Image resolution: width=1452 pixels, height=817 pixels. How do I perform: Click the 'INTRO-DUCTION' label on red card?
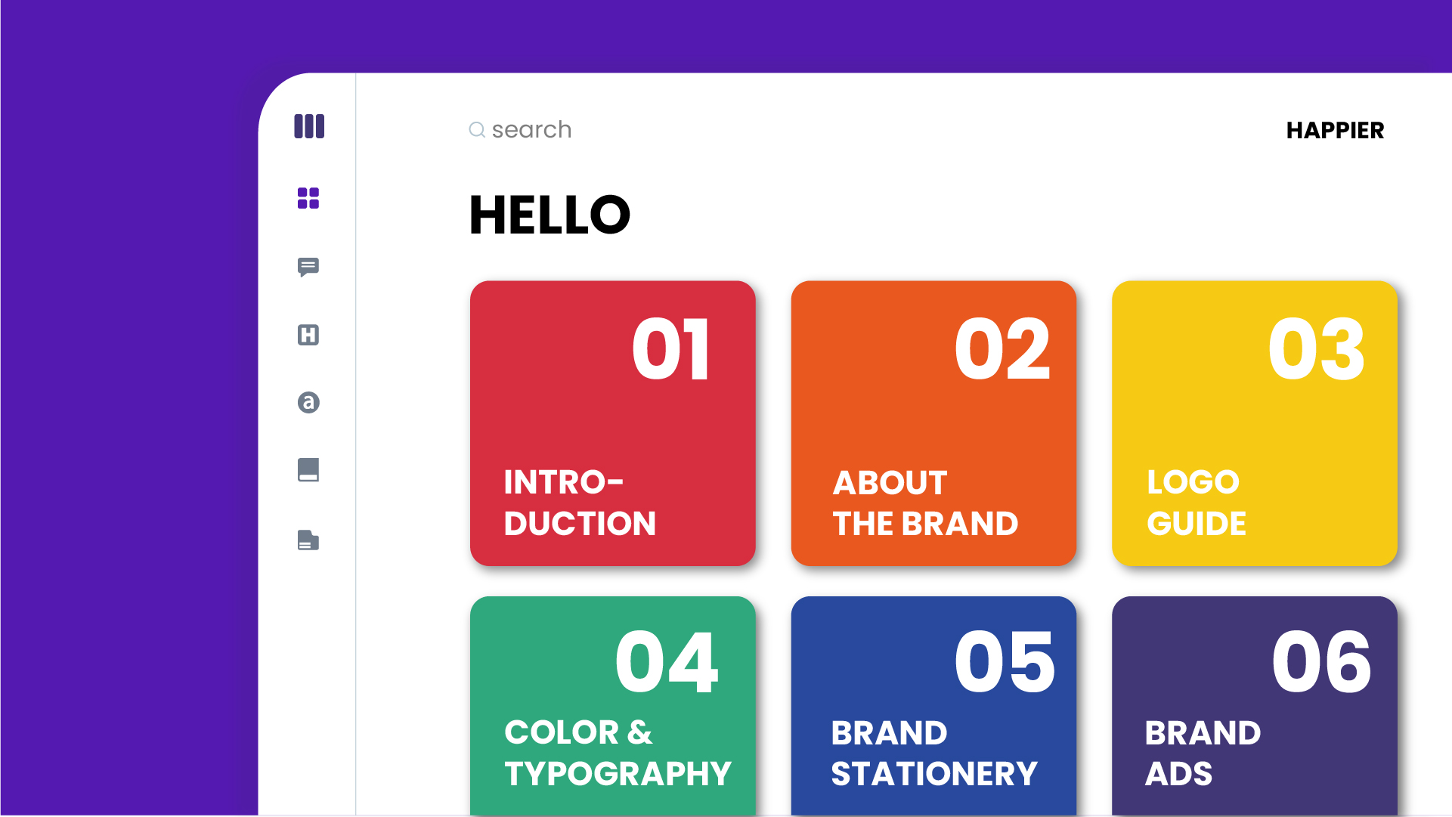pos(580,503)
